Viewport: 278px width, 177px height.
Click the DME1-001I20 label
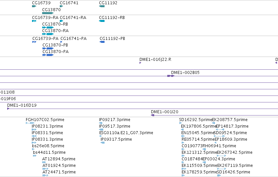click(x=165, y=112)
